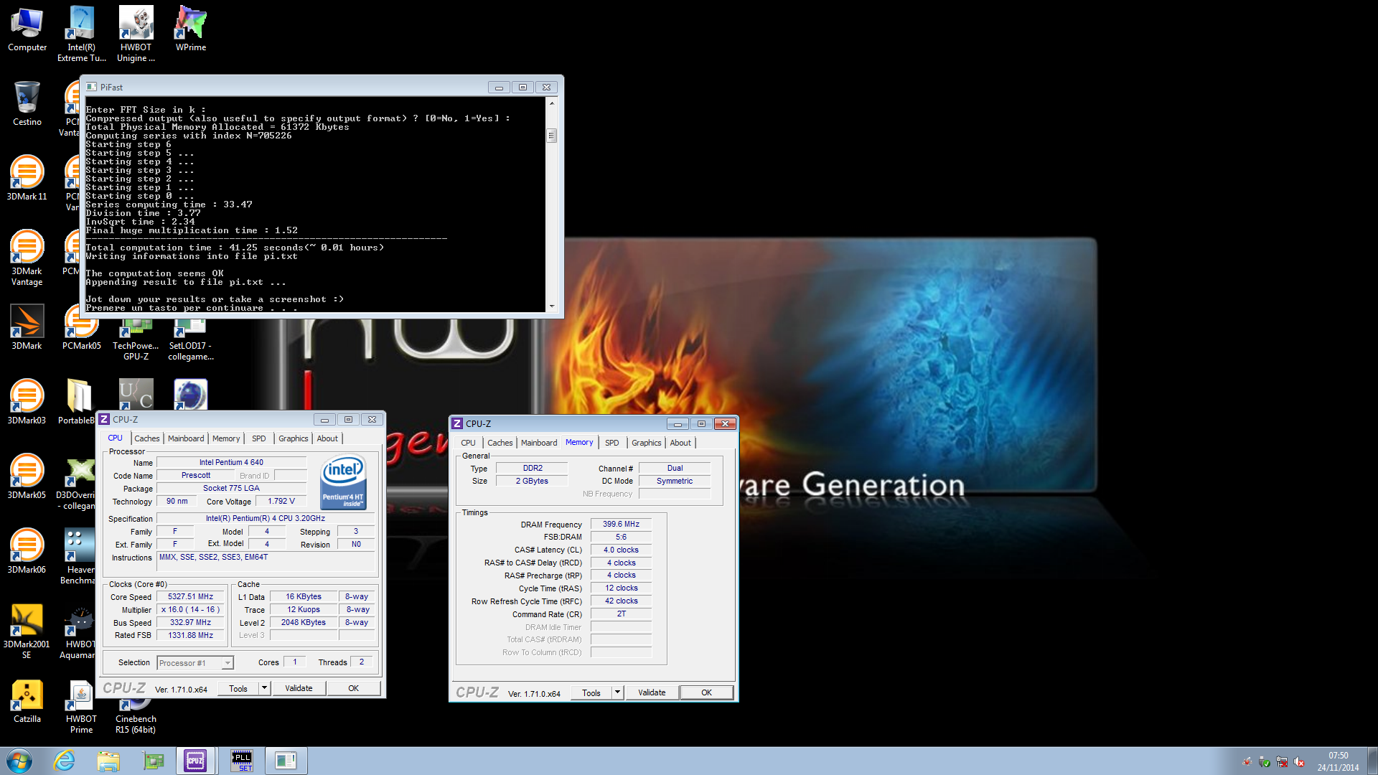Click Show desktop strip on taskbar

[x=1372, y=761]
